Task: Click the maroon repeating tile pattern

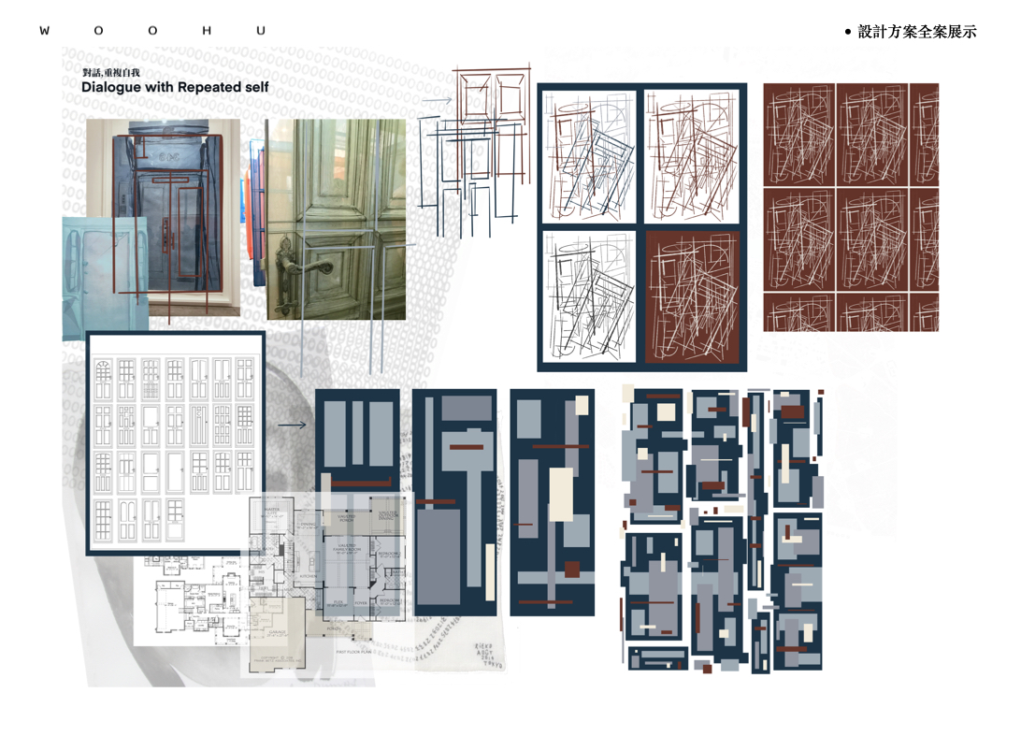Action: pos(851,207)
